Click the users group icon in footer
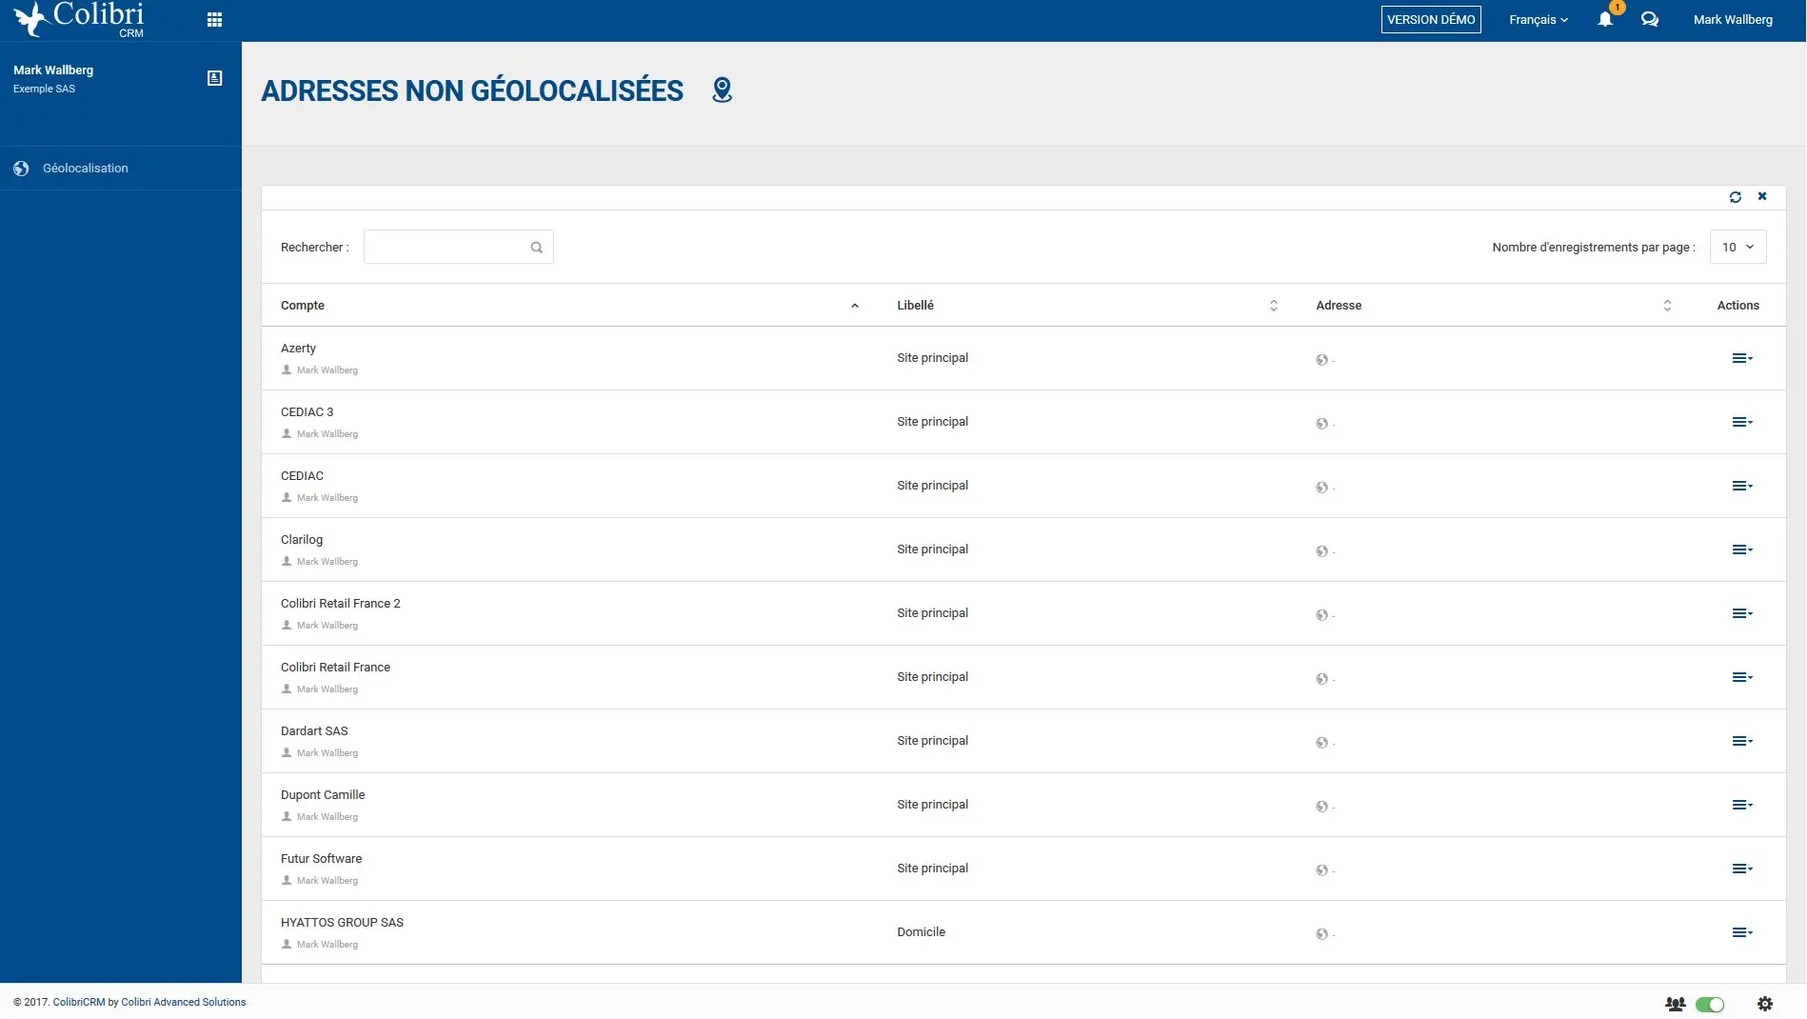 click(x=1676, y=1004)
